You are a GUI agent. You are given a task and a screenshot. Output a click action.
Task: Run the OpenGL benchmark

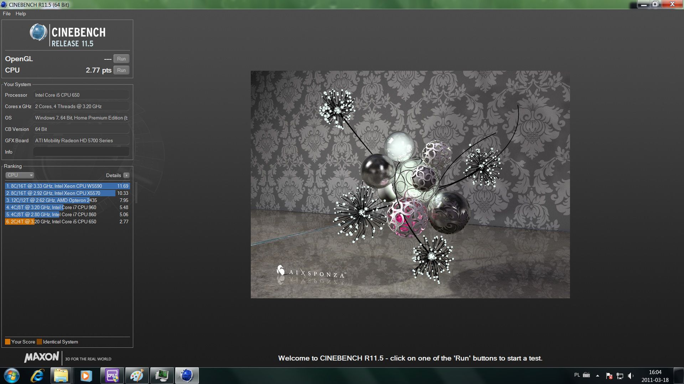coord(121,59)
